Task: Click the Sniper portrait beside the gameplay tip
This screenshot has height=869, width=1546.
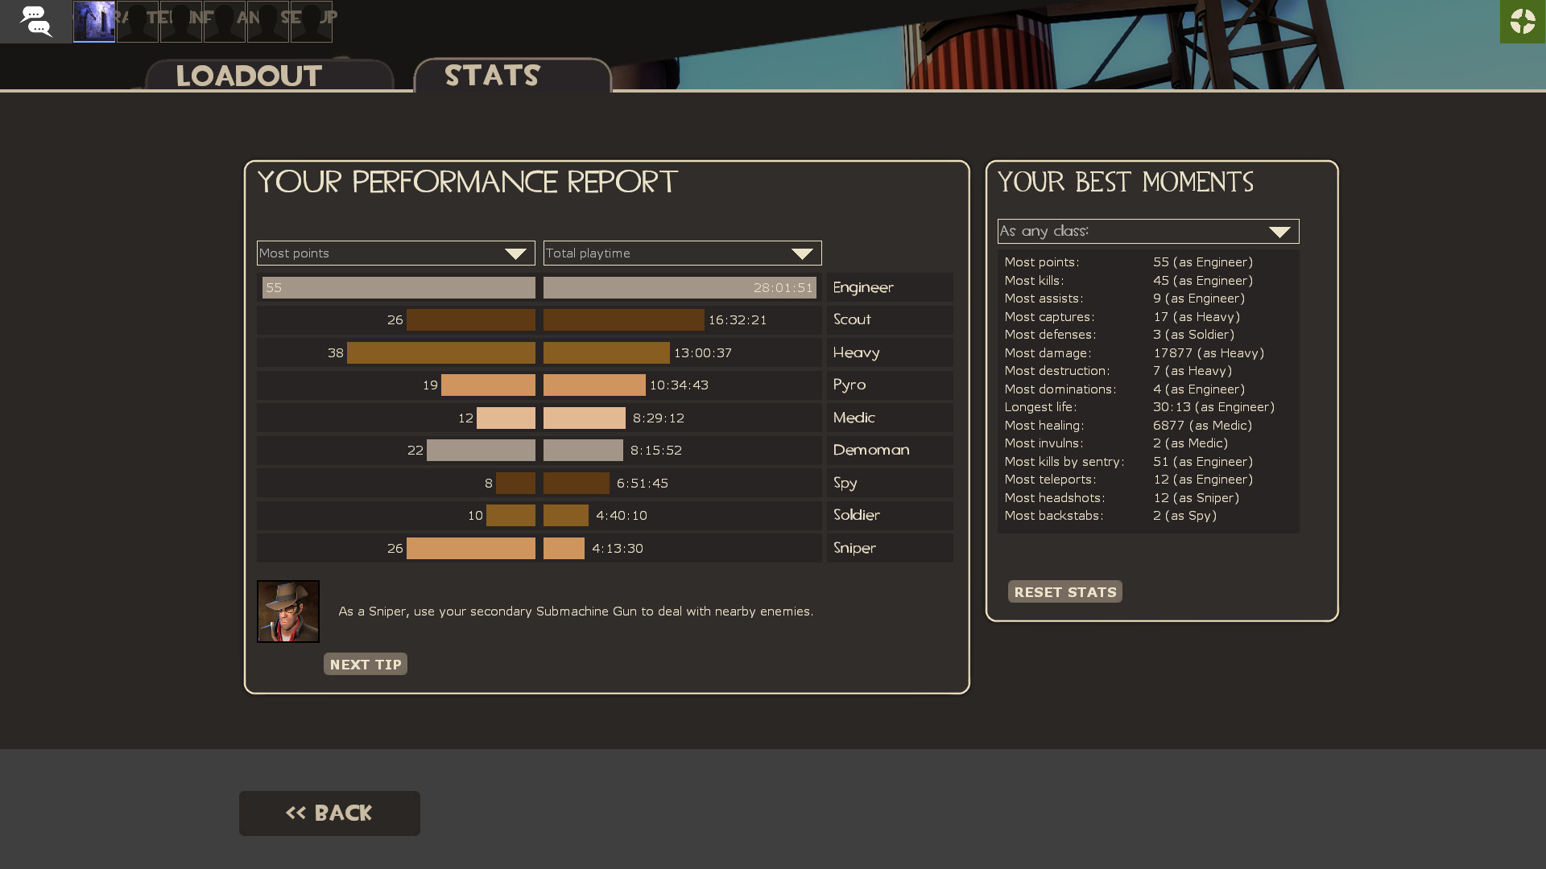Action: 287,612
